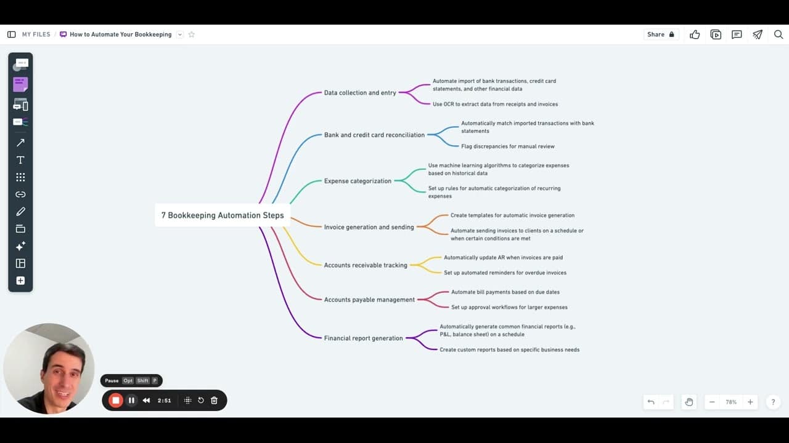Star this board as favorite
789x443 pixels.
[x=191, y=34]
